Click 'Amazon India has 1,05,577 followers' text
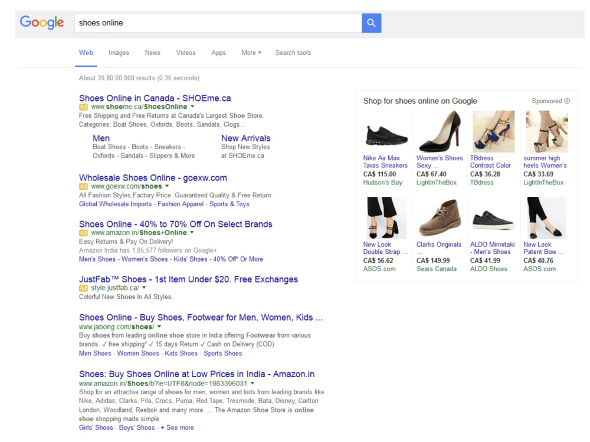This screenshot has width=590, height=442. pyautogui.click(x=148, y=250)
